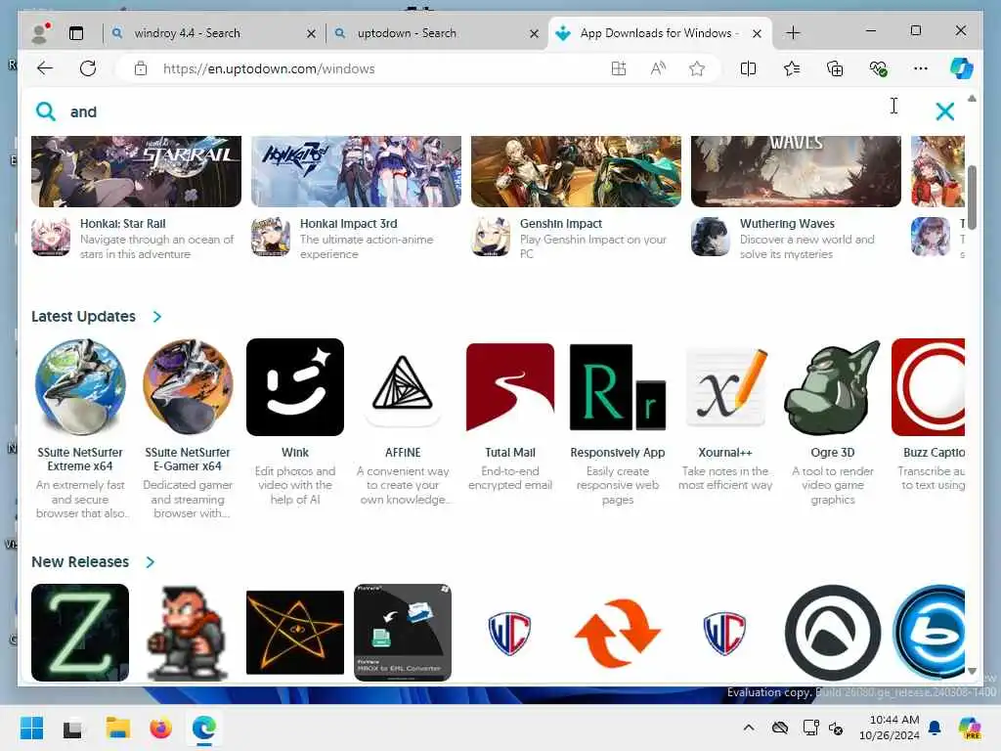Click the Wuthering Waves small character icon
1001x751 pixels.
[711, 237]
